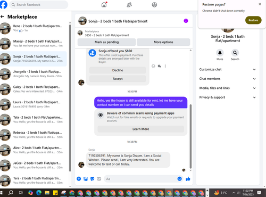
Task: Open Copilot icon on taskbar
Action: (30, 193)
